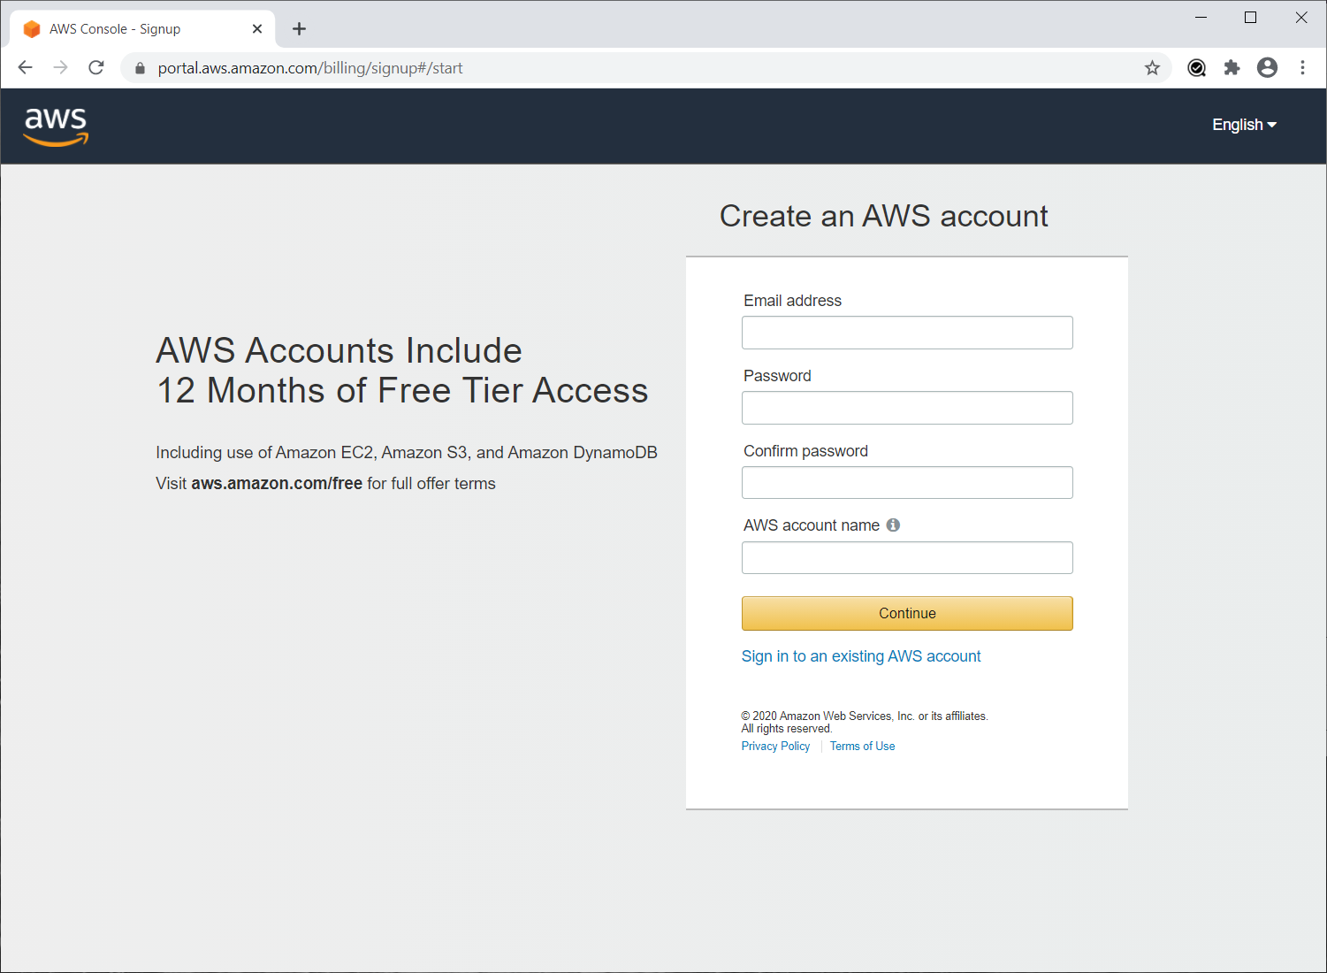Viewport: 1327px width, 973px height.
Task: Click the checkmark extension icon in toolbar
Action: tap(1196, 68)
